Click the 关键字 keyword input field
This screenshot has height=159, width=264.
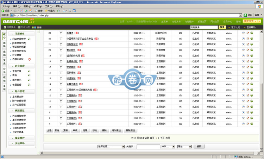[148, 147]
